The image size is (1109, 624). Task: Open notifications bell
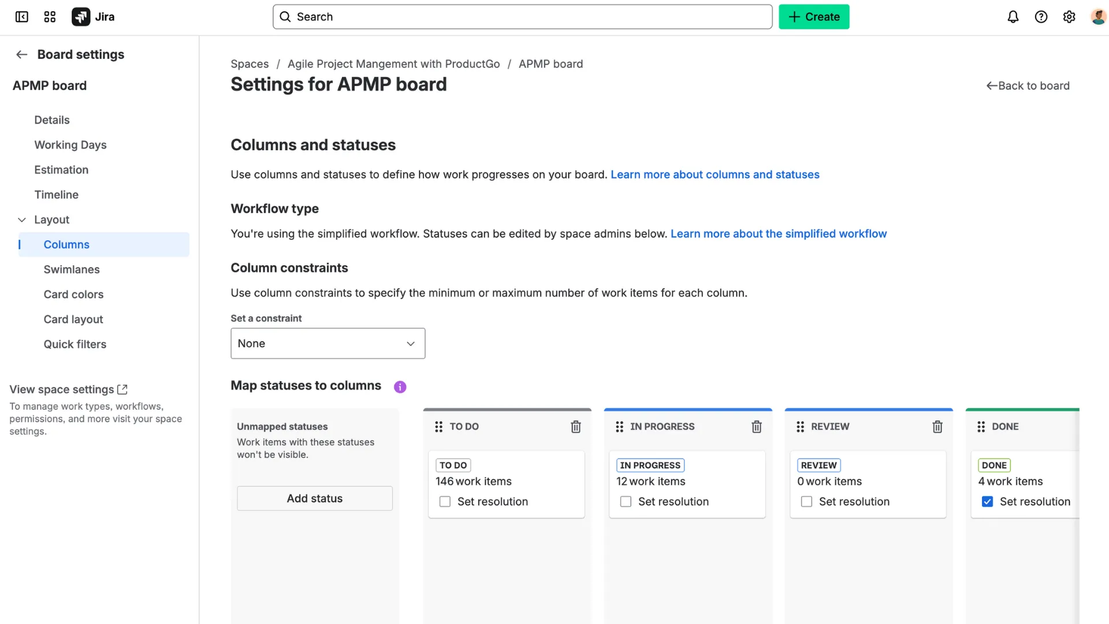coord(1013,17)
